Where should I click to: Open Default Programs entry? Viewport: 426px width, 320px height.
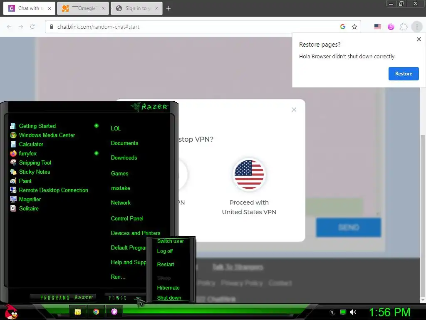click(x=128, y=247)
